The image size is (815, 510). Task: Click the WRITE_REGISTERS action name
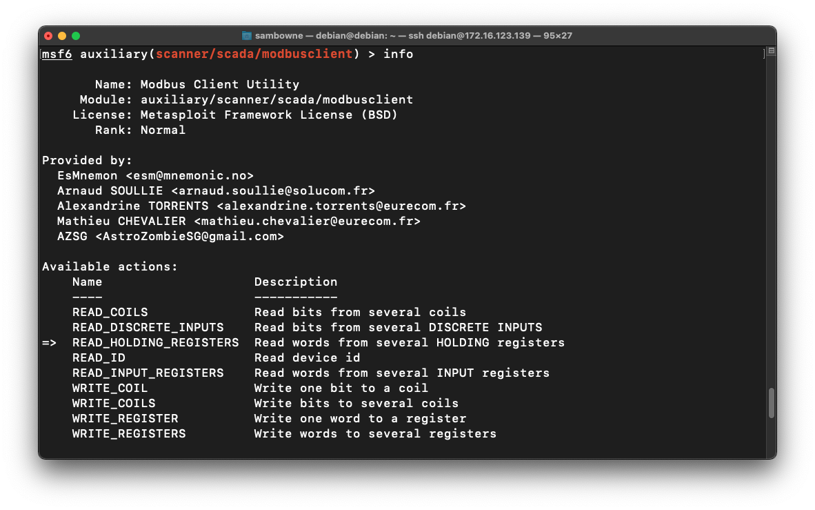(129, 434)
